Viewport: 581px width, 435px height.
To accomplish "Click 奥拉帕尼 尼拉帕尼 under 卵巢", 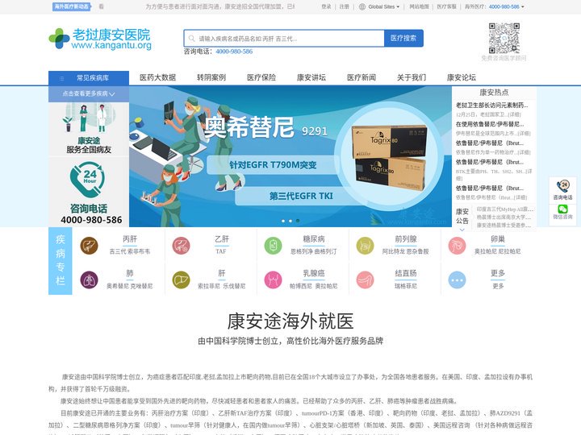I will pyautogui.click(x=498, y=251).
